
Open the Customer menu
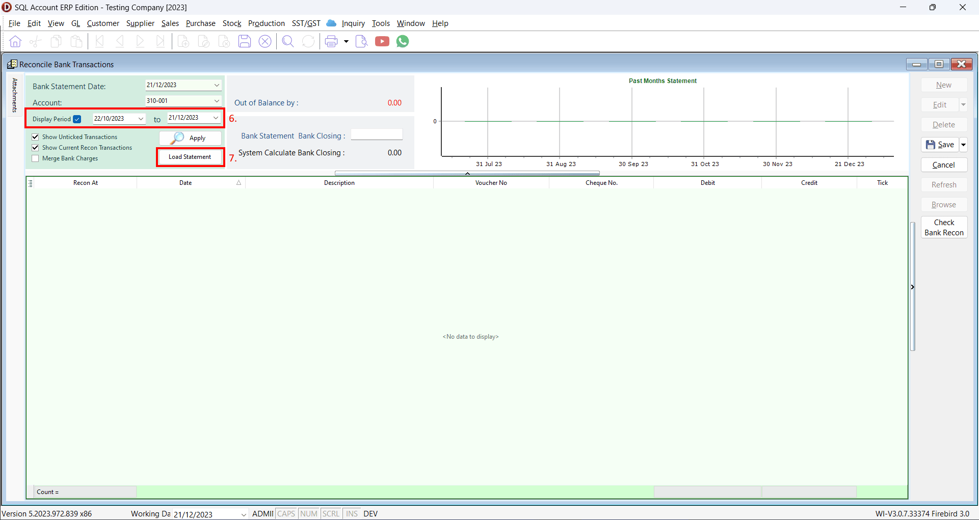pyautogui.click(x=103, y=23)
